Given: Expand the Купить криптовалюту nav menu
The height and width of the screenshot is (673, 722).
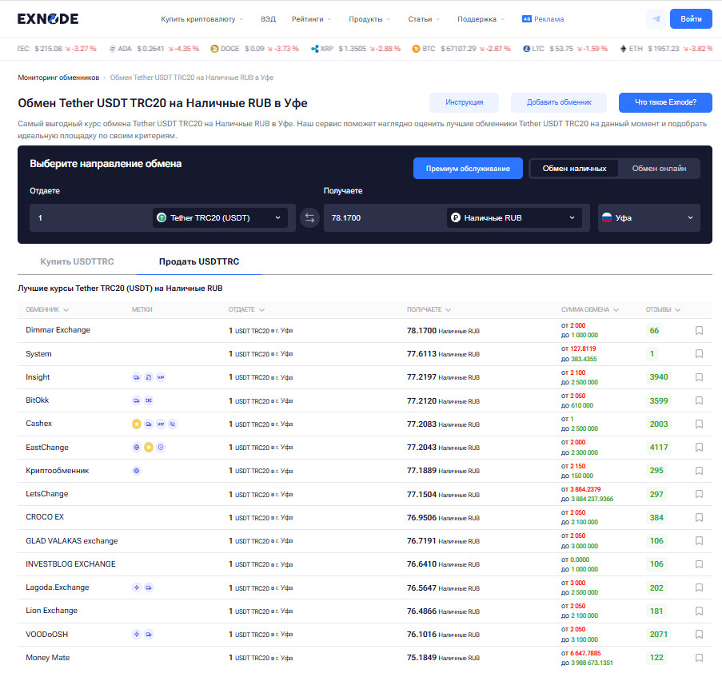Looking at the screenshot, I should click(201, 19).
